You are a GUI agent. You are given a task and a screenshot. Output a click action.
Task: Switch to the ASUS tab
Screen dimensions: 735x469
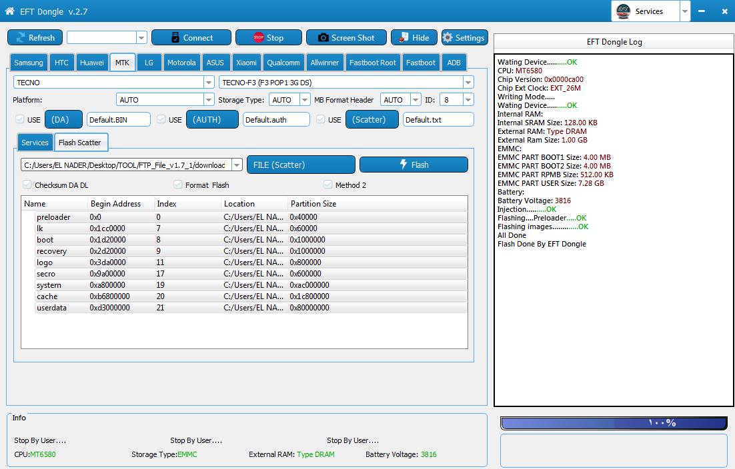point(215,62)
